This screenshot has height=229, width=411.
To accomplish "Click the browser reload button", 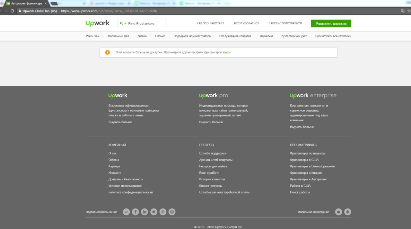I will click(x=12, y=11).
